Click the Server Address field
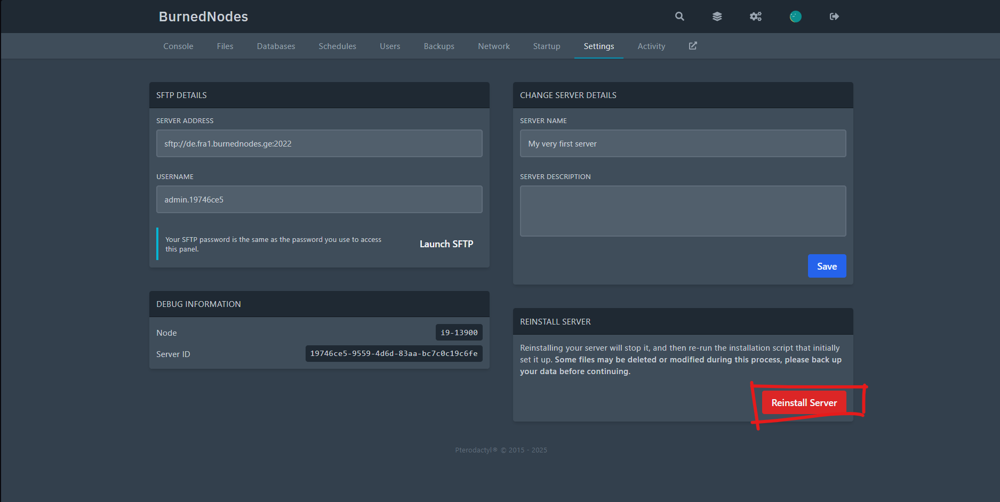 (x=319, y=143)
